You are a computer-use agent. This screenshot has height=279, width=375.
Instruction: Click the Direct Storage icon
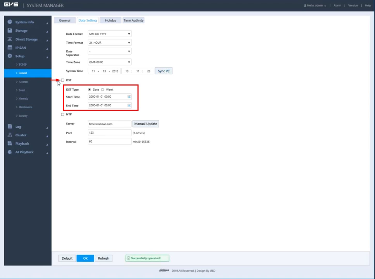click(x=10, y=39)
